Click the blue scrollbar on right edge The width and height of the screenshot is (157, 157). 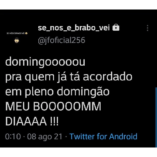pyautogui.click(x=156, y=117)
